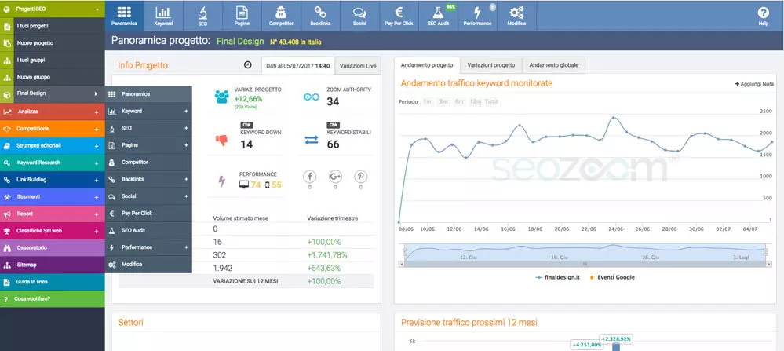Select Pay Per Click in flyout submenu
The image size is (784, 351).
pyautogui.click(x=148, y=213)
